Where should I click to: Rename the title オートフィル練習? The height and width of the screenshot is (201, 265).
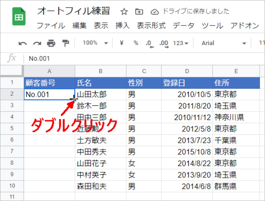pos(74,11)
